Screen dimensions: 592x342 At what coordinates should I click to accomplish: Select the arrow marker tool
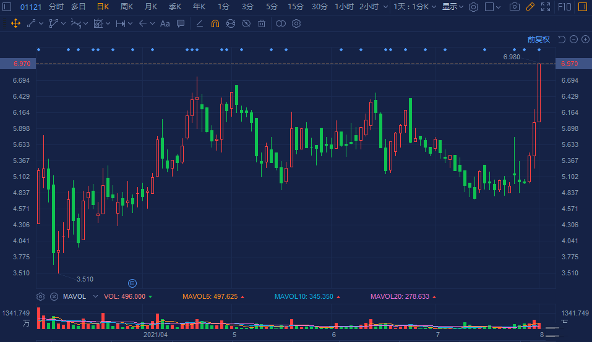(143, 23)
